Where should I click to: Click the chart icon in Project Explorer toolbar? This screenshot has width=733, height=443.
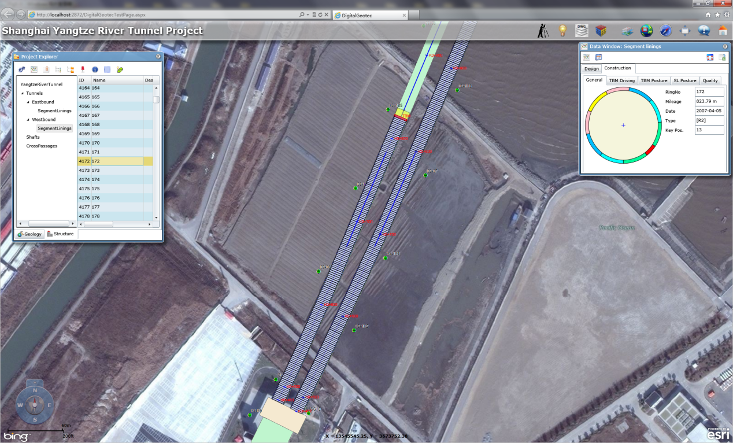(x=34, y=69)
